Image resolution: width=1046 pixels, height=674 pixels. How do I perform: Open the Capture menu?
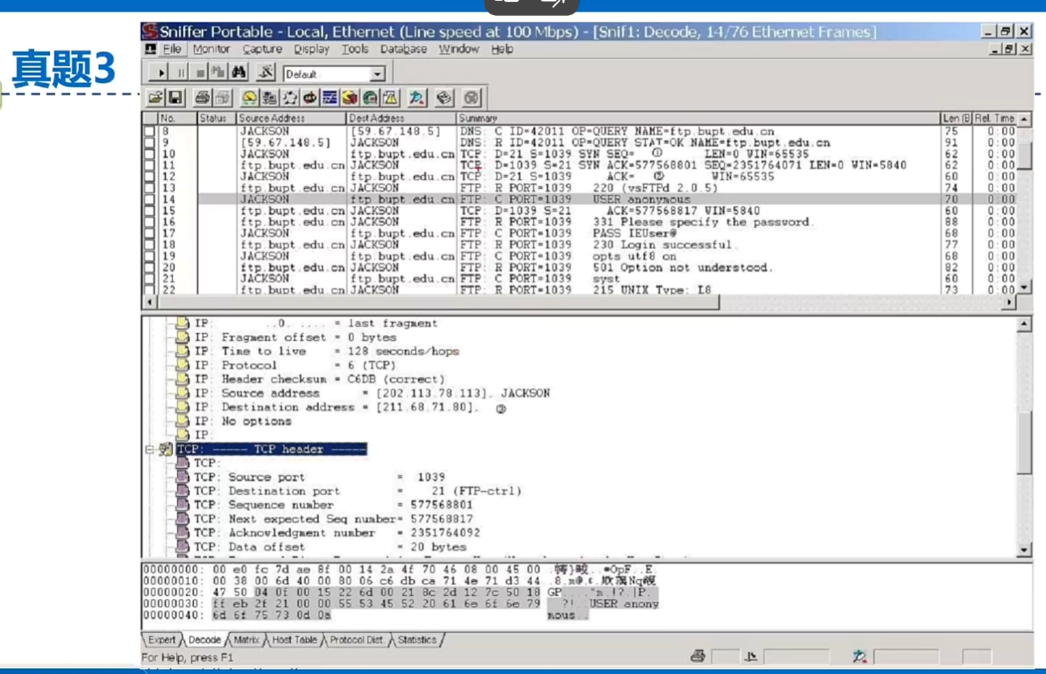262,49
